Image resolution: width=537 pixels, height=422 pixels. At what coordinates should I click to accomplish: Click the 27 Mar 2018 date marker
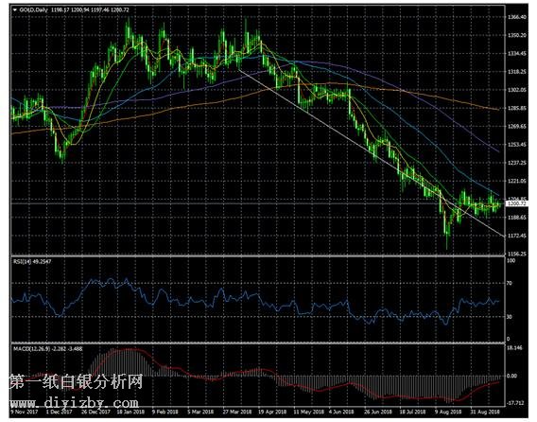click(x=237, y=412)
